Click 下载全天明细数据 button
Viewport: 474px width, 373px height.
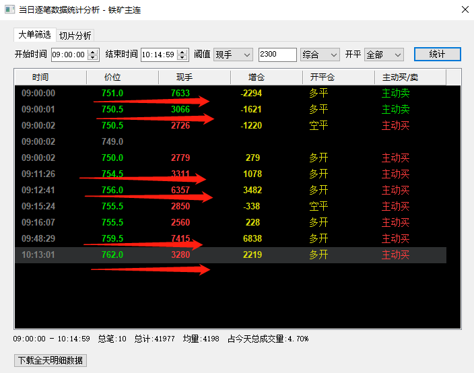coord(50,360)
